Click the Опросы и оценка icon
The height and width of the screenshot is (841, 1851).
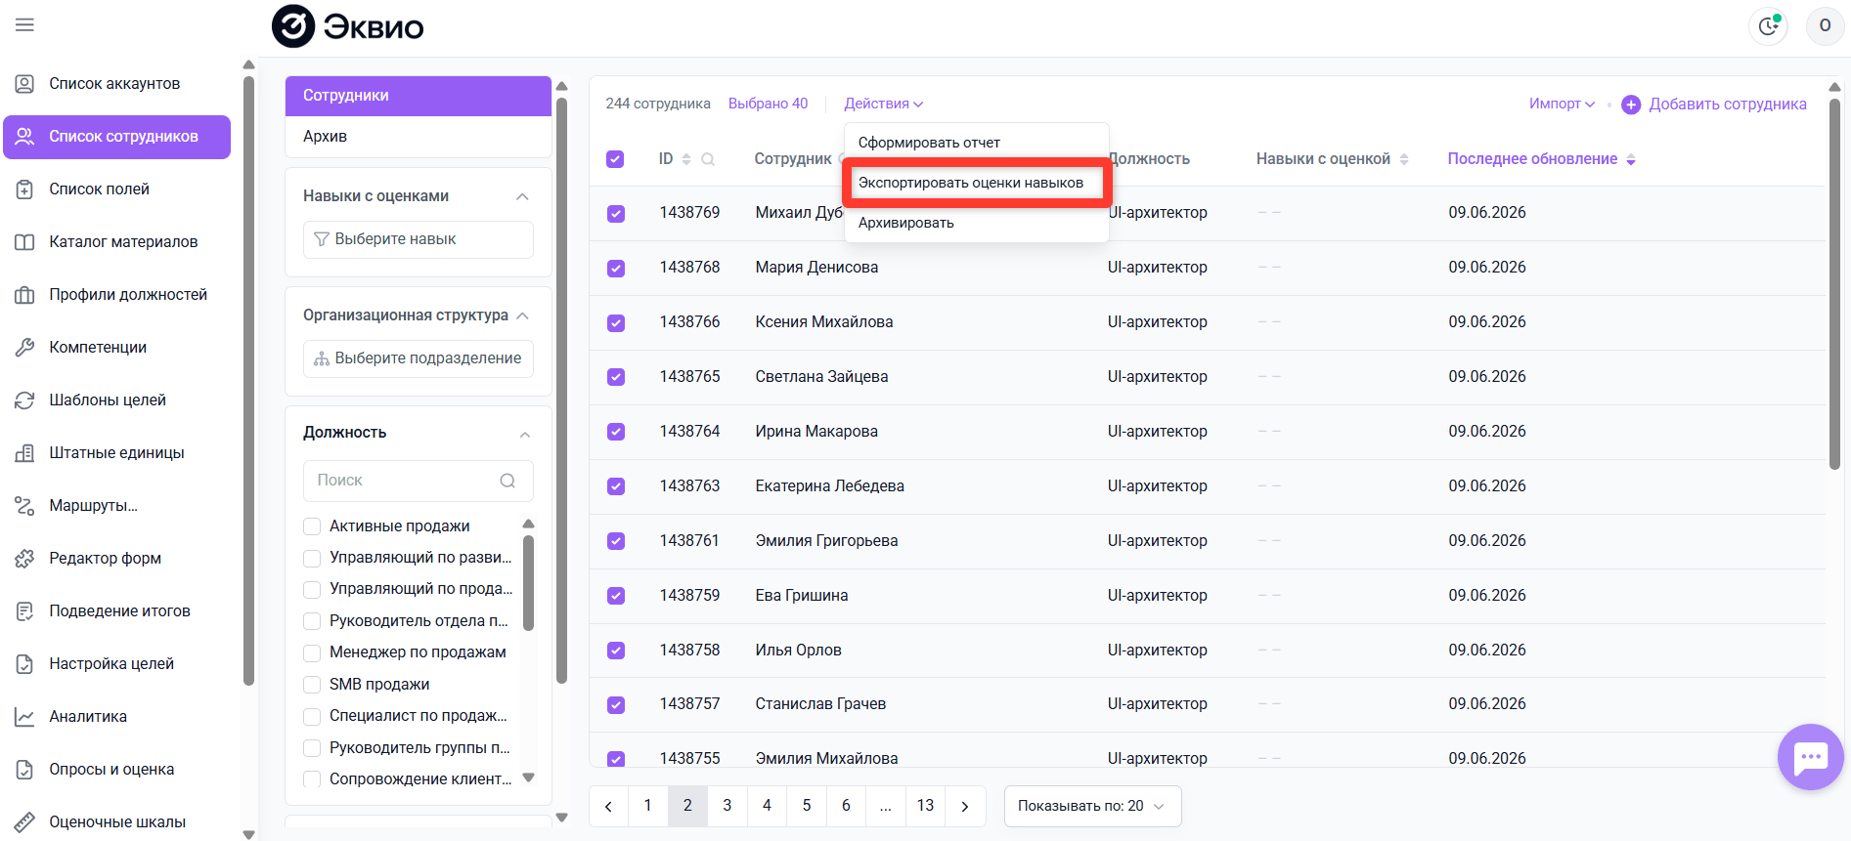pyautogui.click(x=24, y=770)
